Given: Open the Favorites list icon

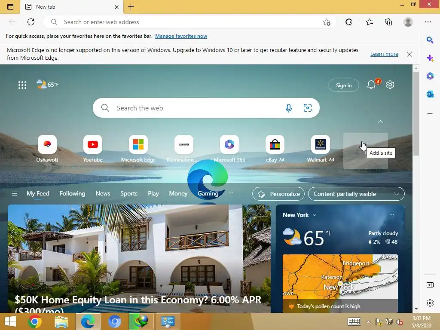Looking at the screenshot, I should point(370,22).
